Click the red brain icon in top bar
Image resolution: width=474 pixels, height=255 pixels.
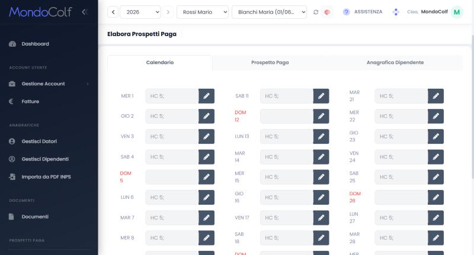point(327,12)
